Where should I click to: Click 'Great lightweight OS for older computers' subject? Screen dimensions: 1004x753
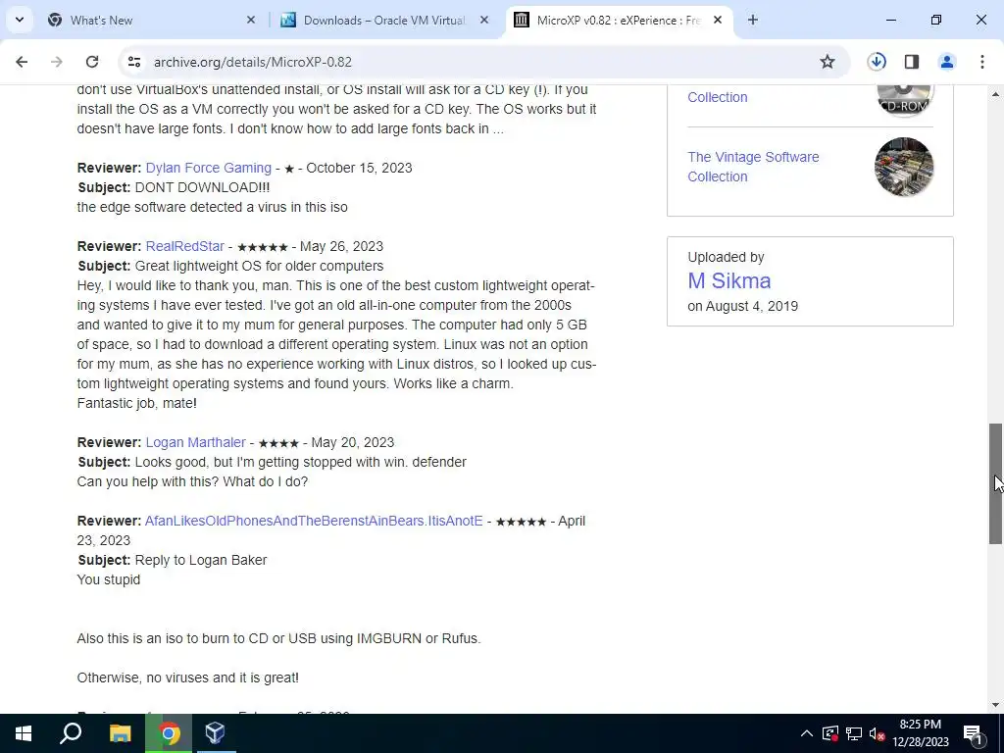[x=259, y=266]
